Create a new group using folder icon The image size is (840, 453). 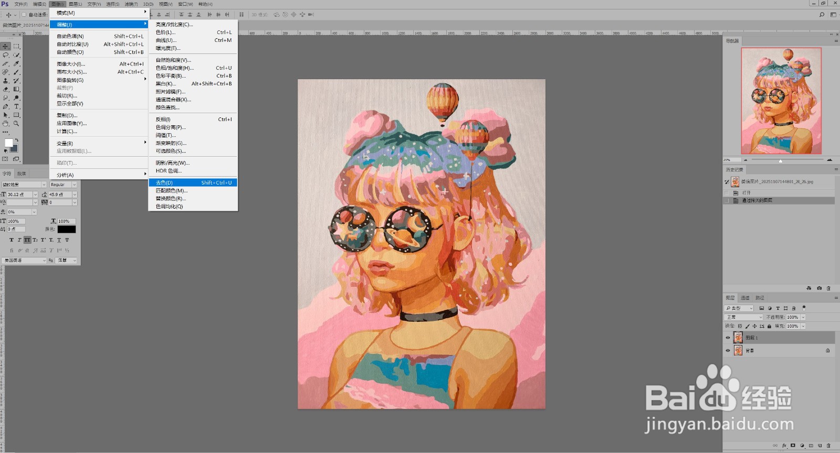pyautogui.click(x=811, y=446)
